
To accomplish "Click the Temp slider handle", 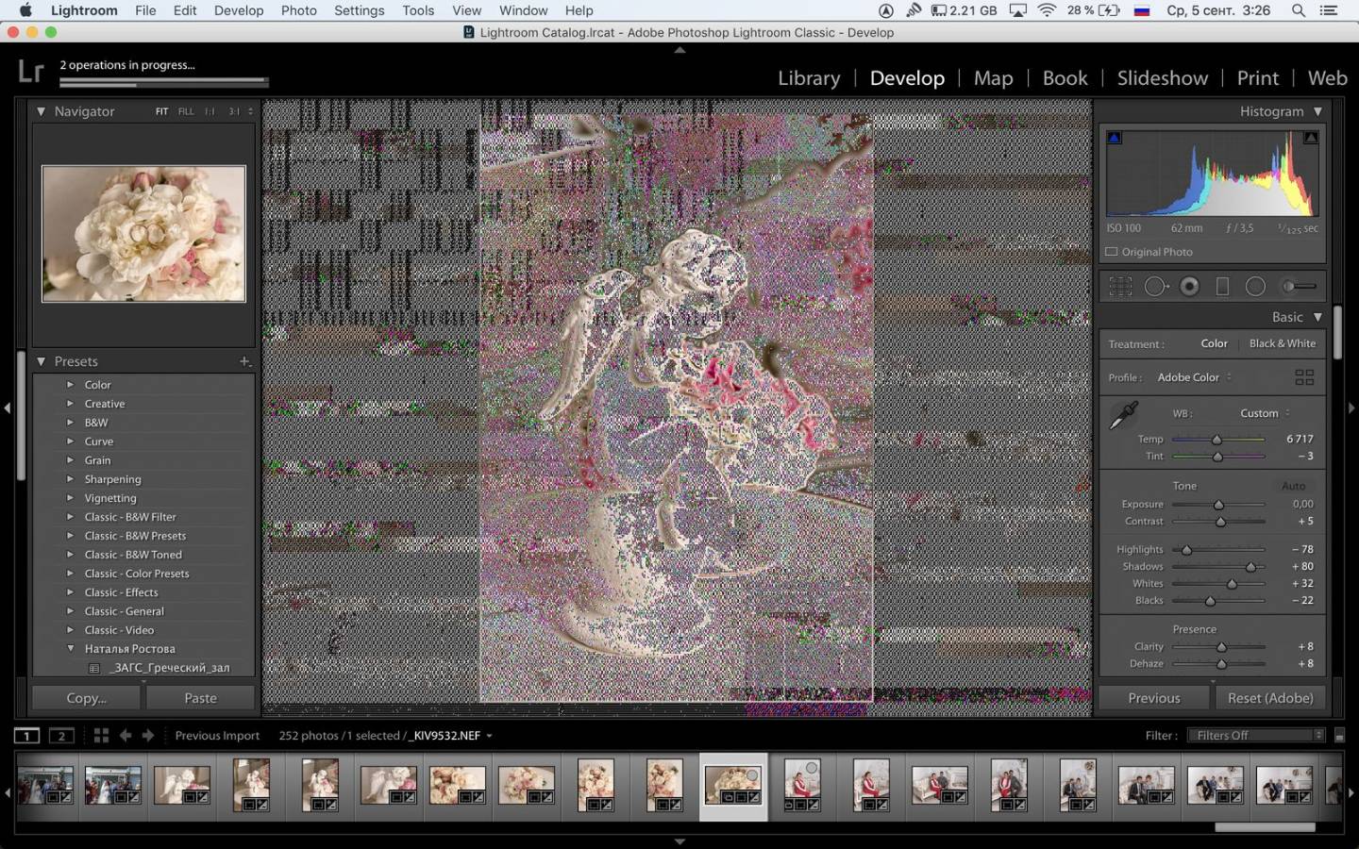I will [x=1216, y=440].
